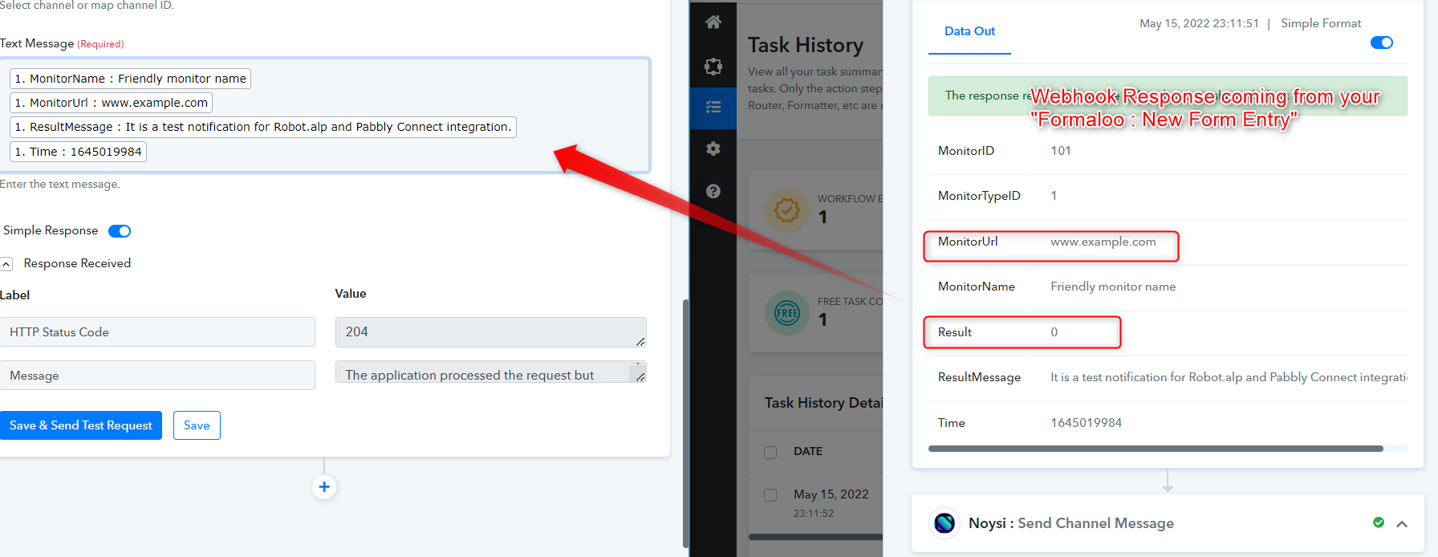Click the Time 1645019984 tag

78,152
